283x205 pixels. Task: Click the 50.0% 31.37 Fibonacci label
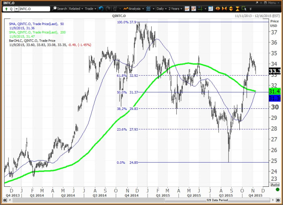pos(127,92)
